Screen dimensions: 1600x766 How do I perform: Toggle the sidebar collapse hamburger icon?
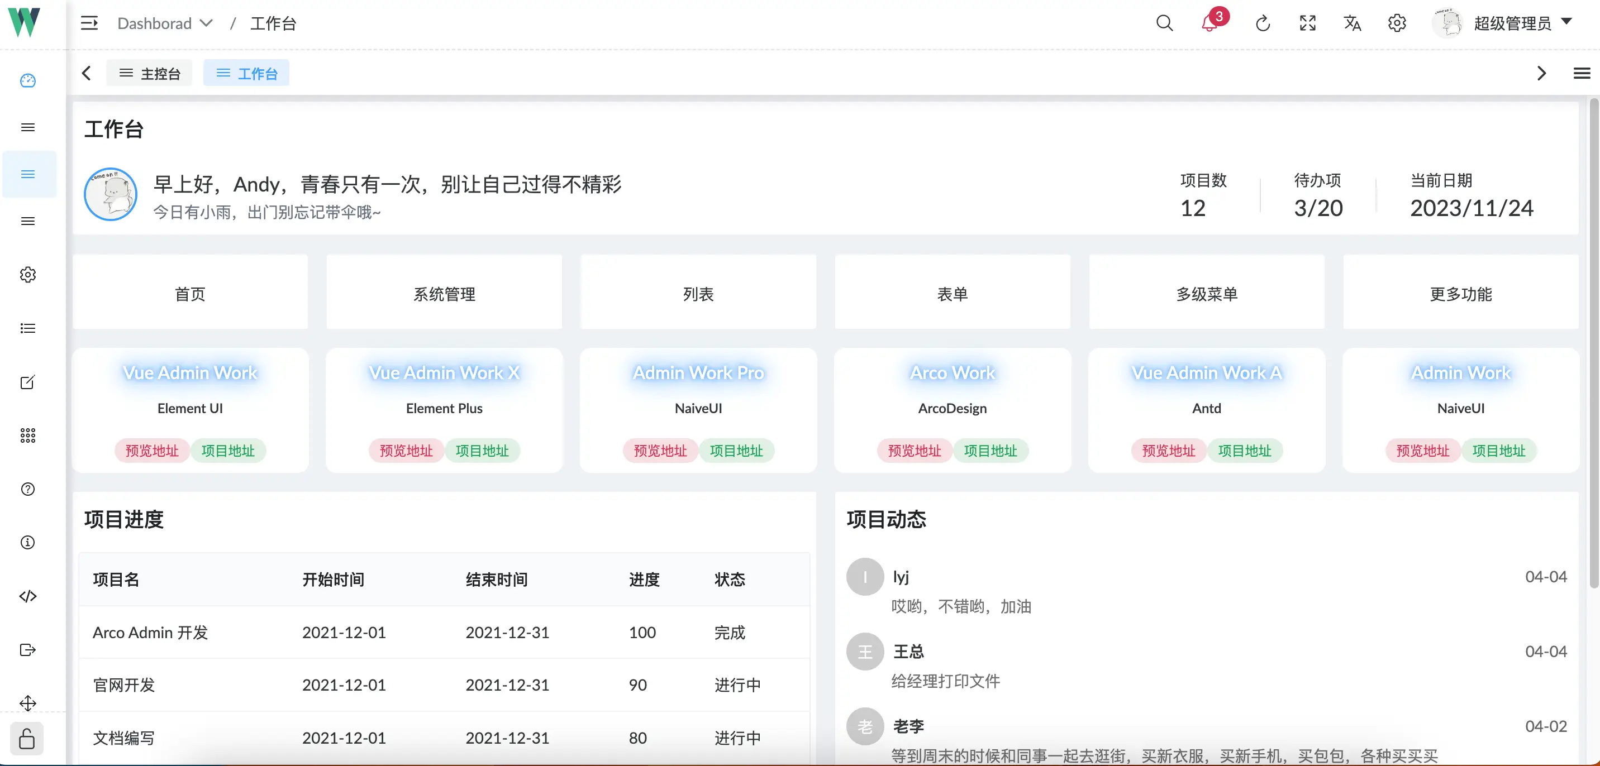pos(89,23)
